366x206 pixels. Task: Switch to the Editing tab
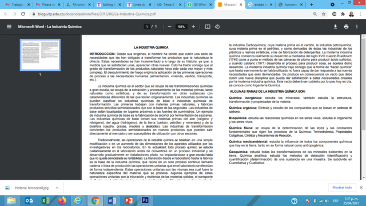click(x=109, y=5)
